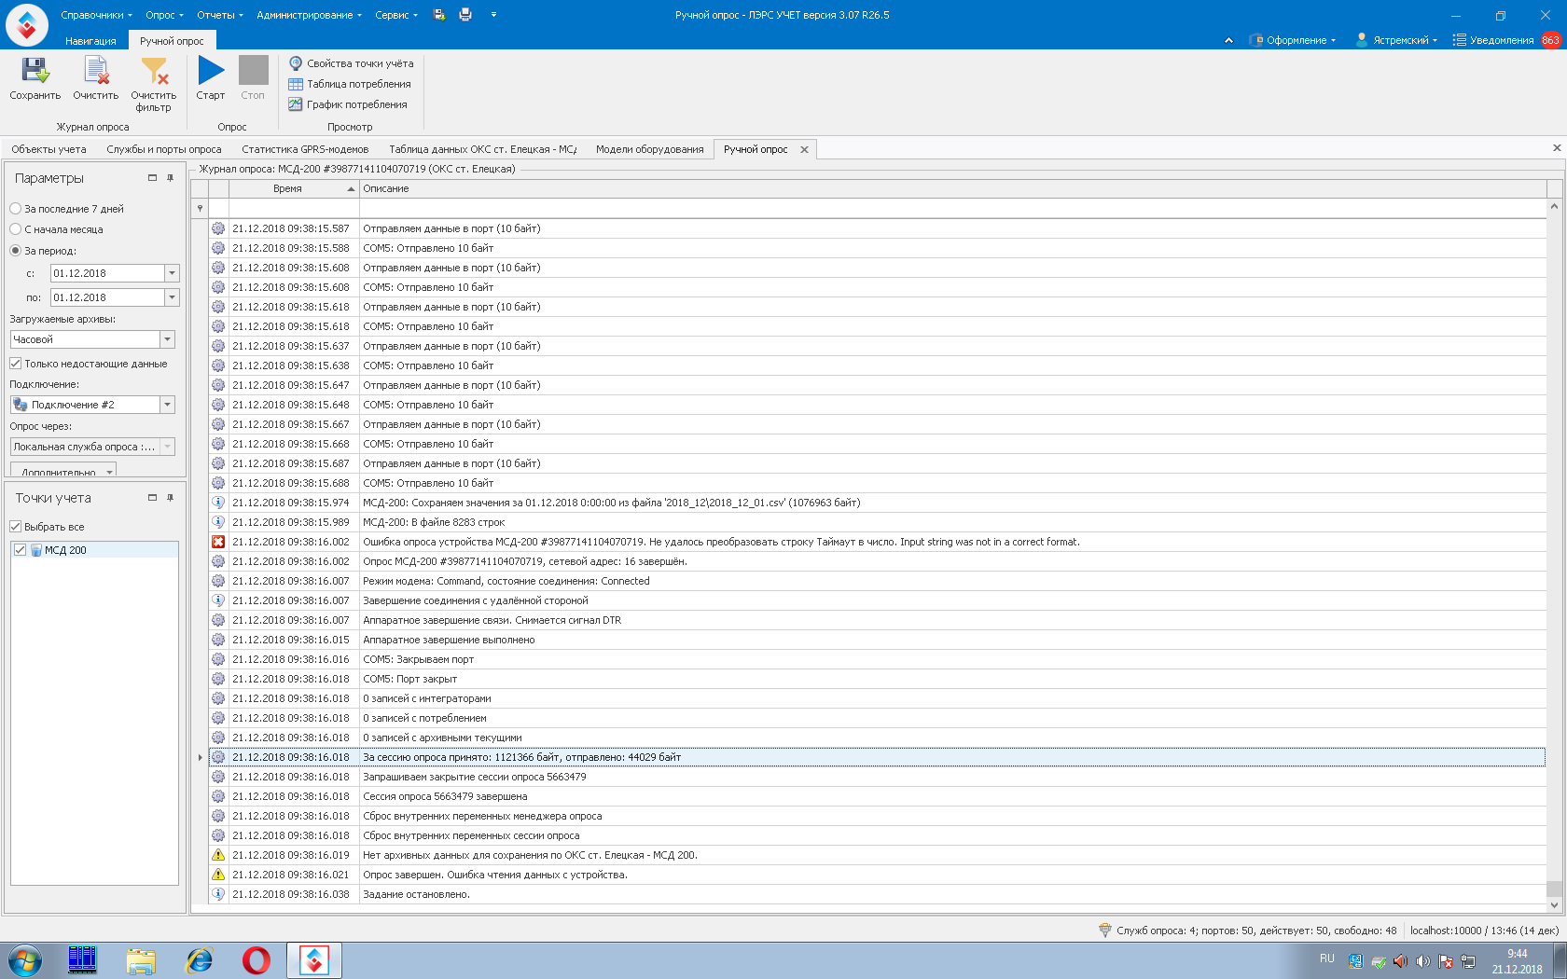1567x979 pixels.
Task: Start polling with the Старт play button
Action: point(211,71)
